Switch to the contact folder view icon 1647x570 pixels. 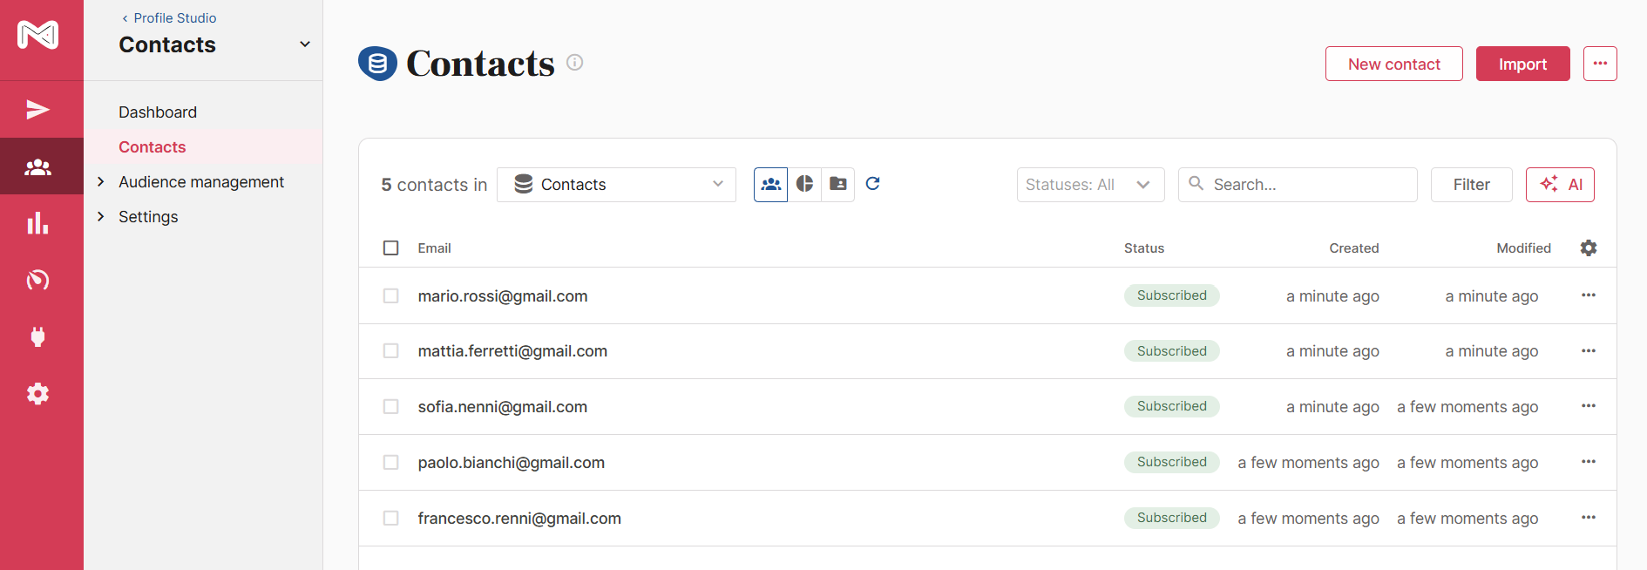(837, 184)
